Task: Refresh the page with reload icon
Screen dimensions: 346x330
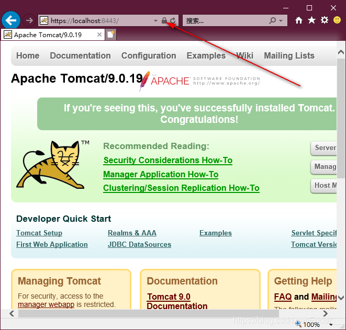Action: coord(173,20)
